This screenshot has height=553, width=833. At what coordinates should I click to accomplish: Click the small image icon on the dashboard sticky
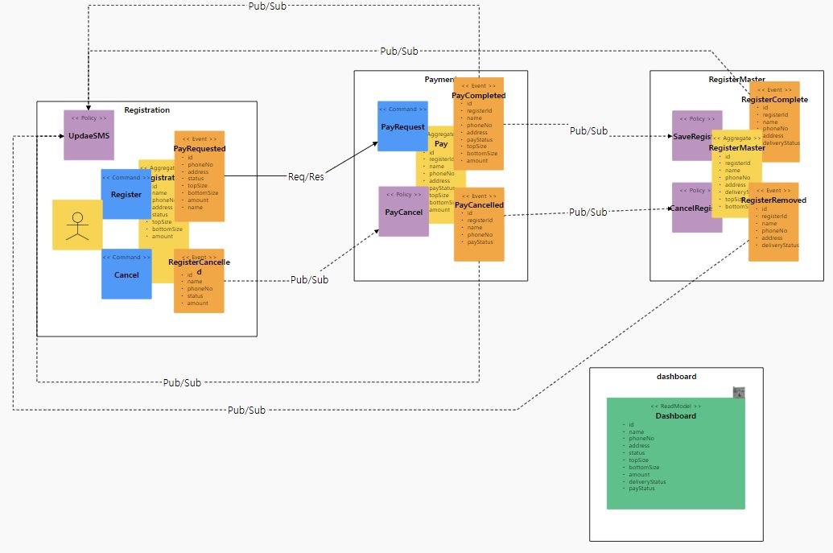740,391
